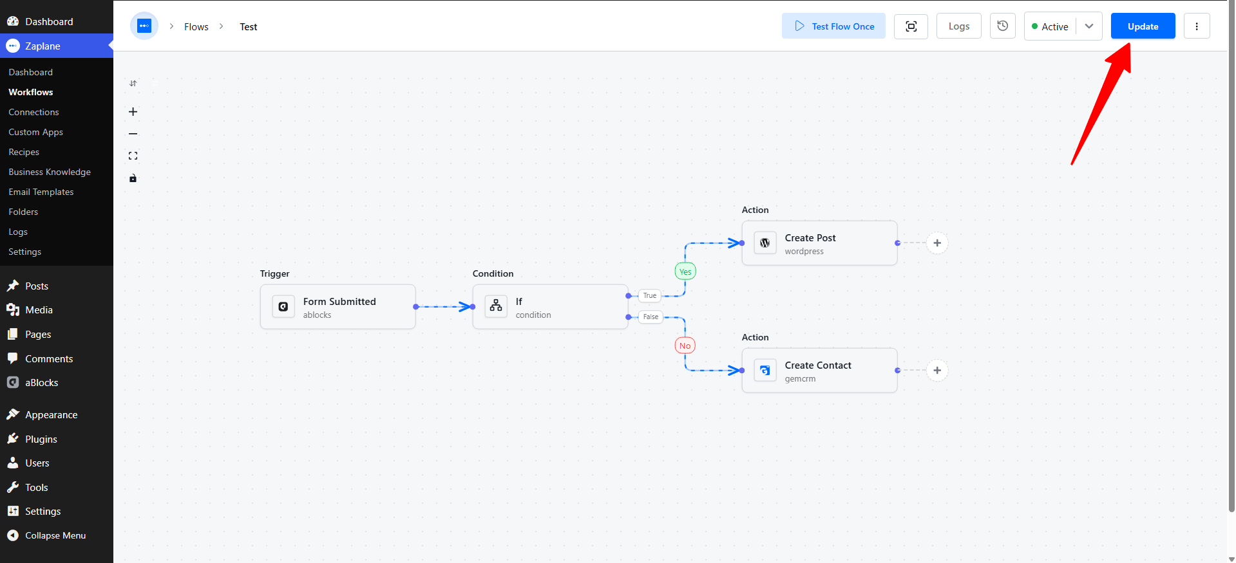
Task: Click the True output handle label
Action: (650, 296)
